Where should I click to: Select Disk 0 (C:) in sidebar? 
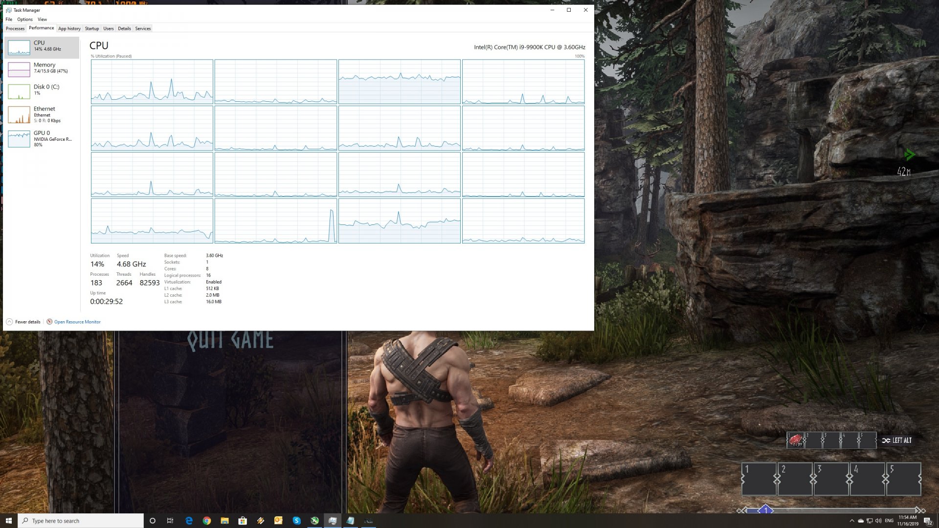click(42, 91)
